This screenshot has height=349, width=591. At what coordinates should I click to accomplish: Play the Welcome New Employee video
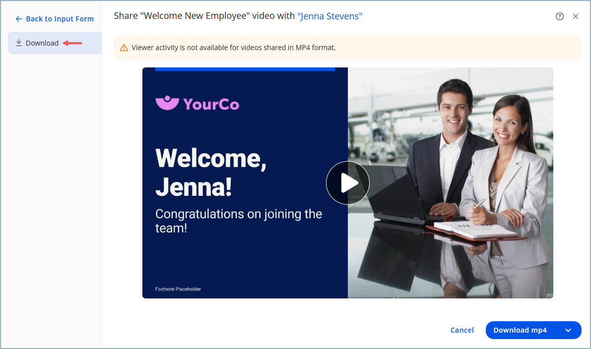347,183
